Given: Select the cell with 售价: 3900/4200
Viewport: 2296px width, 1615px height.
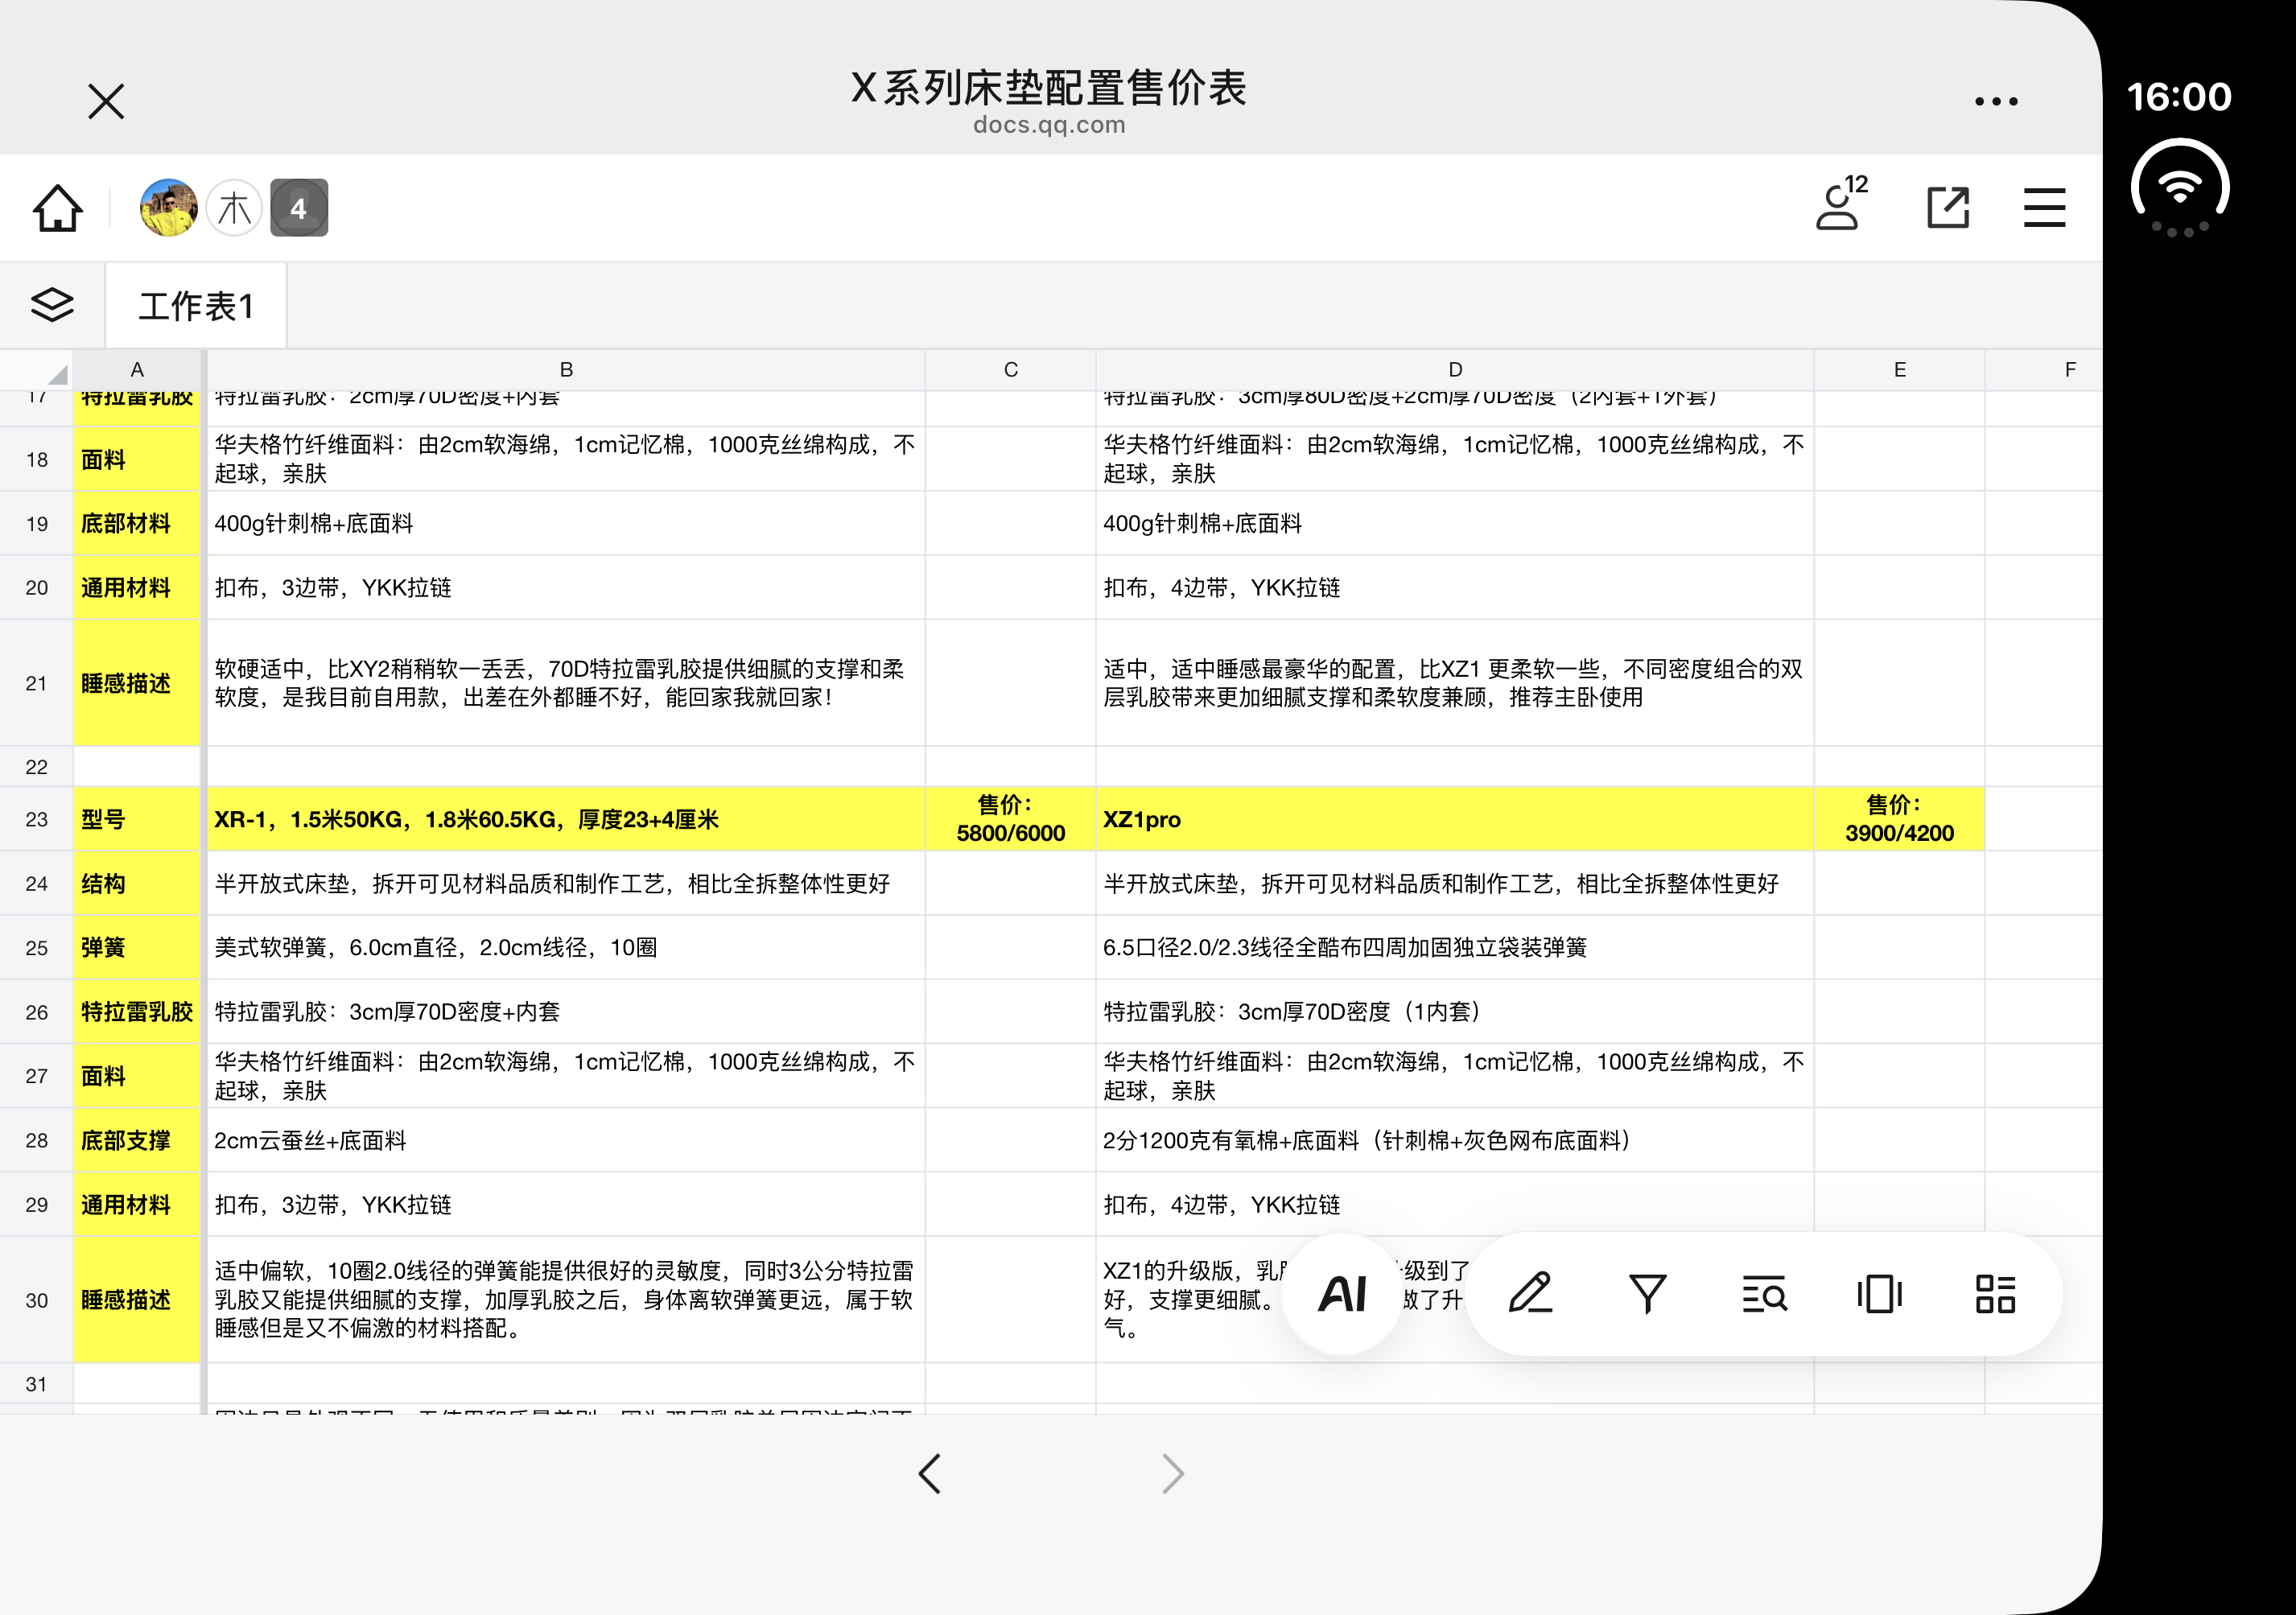Looking at the screenshot, I should (1899, 819).
